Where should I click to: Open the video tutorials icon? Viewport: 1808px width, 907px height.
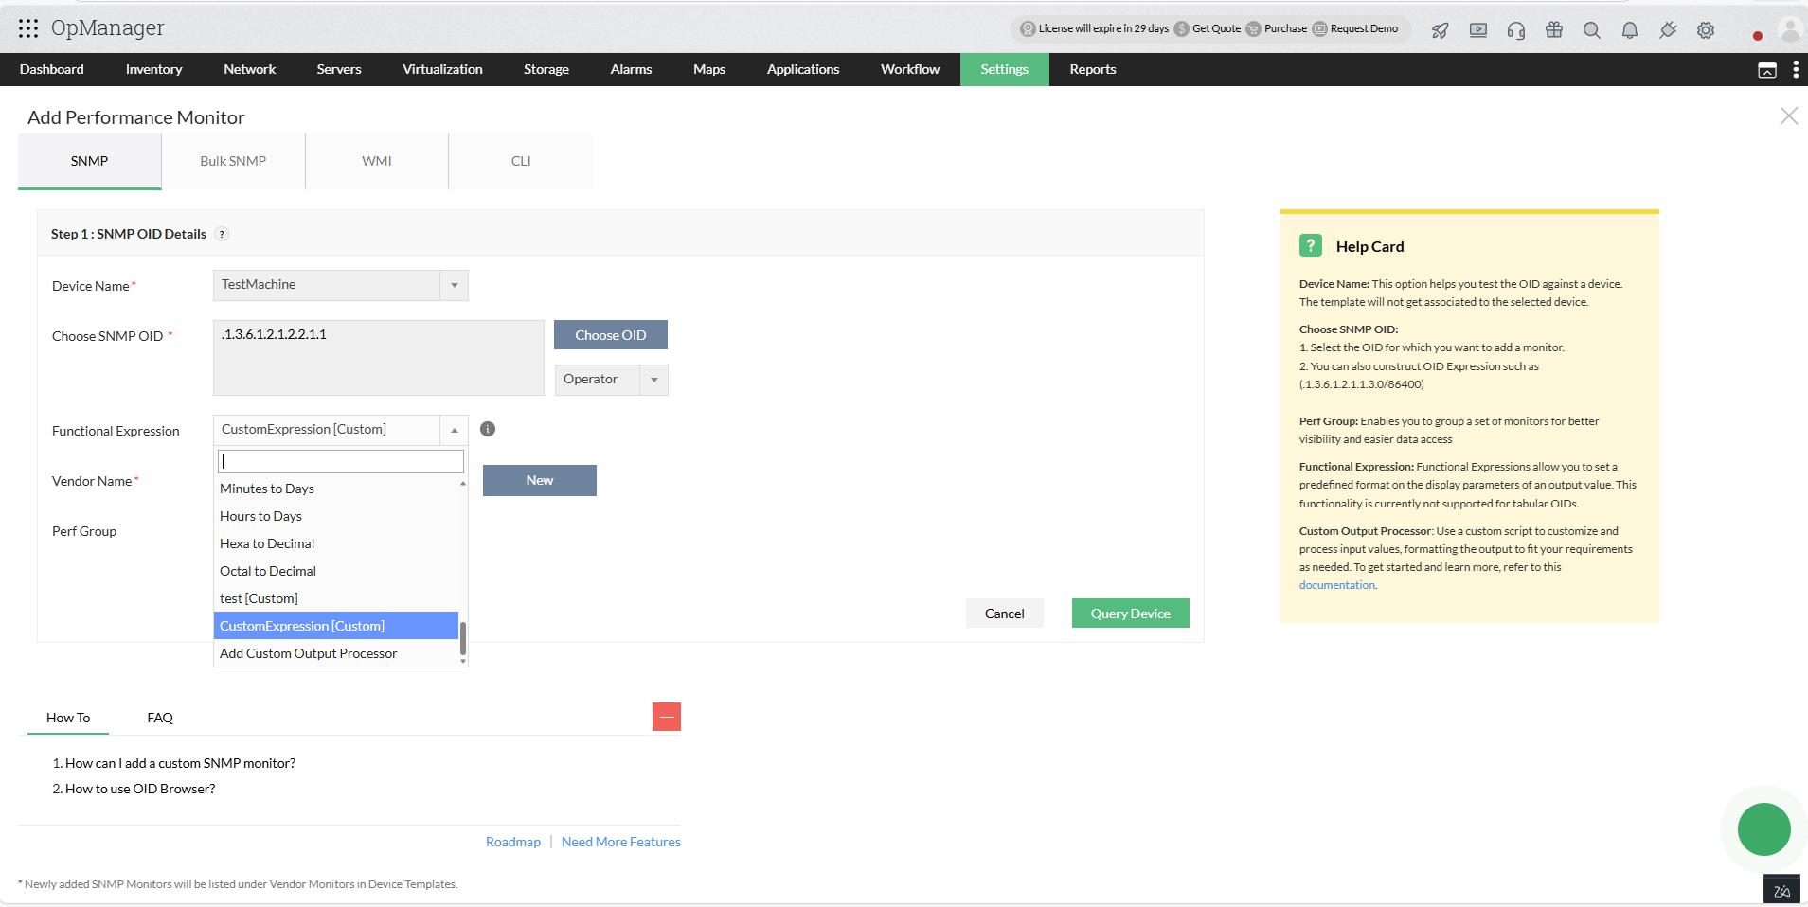click(x=1477, y=30)
